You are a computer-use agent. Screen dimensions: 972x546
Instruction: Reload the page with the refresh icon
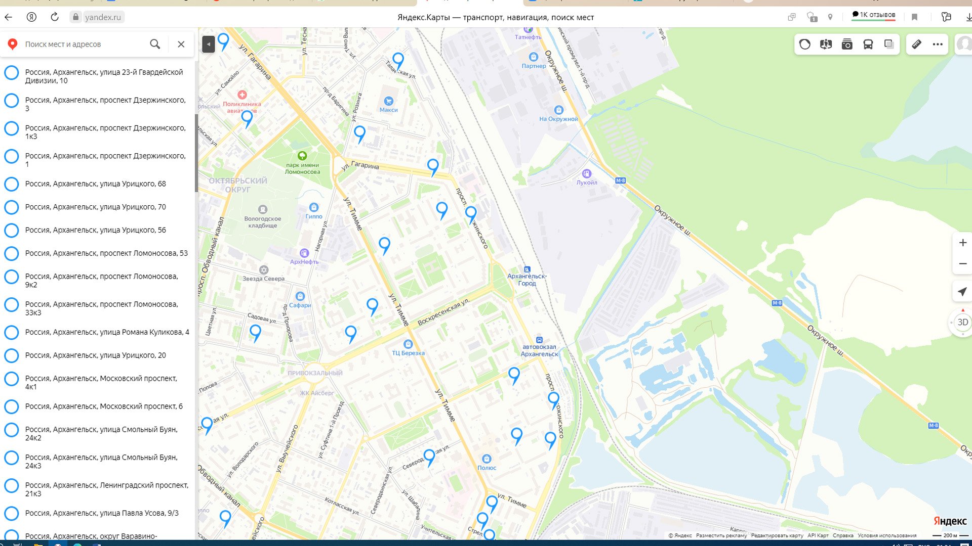55,17
